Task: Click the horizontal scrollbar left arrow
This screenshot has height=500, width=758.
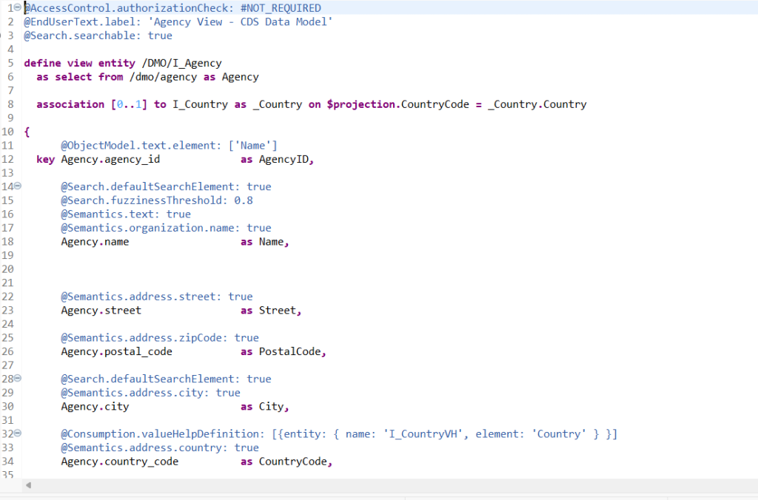Action: [x=29, y=485]
